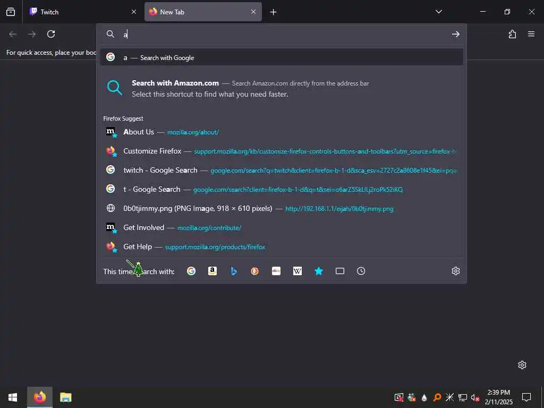The height and width of the screenshot is (408, 544).
Task: Select the New Tab tab
Action: [203, 12]
